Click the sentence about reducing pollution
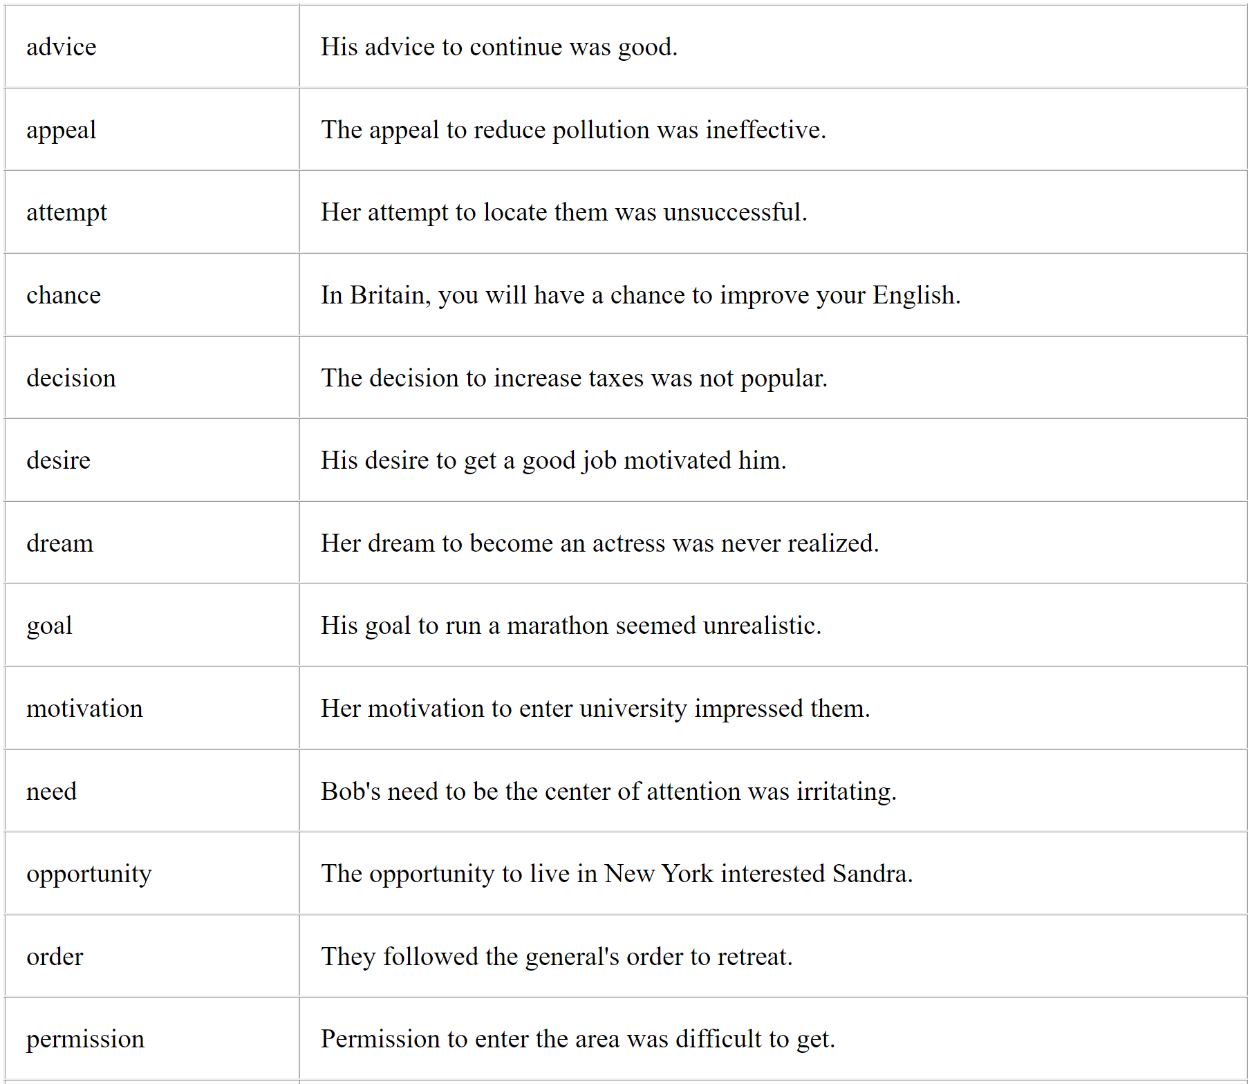 573,130
